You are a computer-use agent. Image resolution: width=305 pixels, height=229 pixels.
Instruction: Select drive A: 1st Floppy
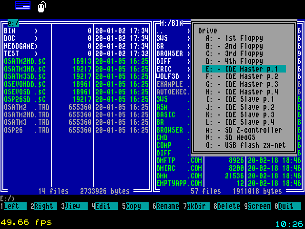(244, 38)
